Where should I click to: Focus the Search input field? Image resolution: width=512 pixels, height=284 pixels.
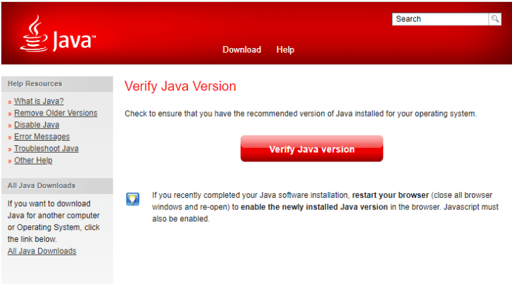coord(440,19)
